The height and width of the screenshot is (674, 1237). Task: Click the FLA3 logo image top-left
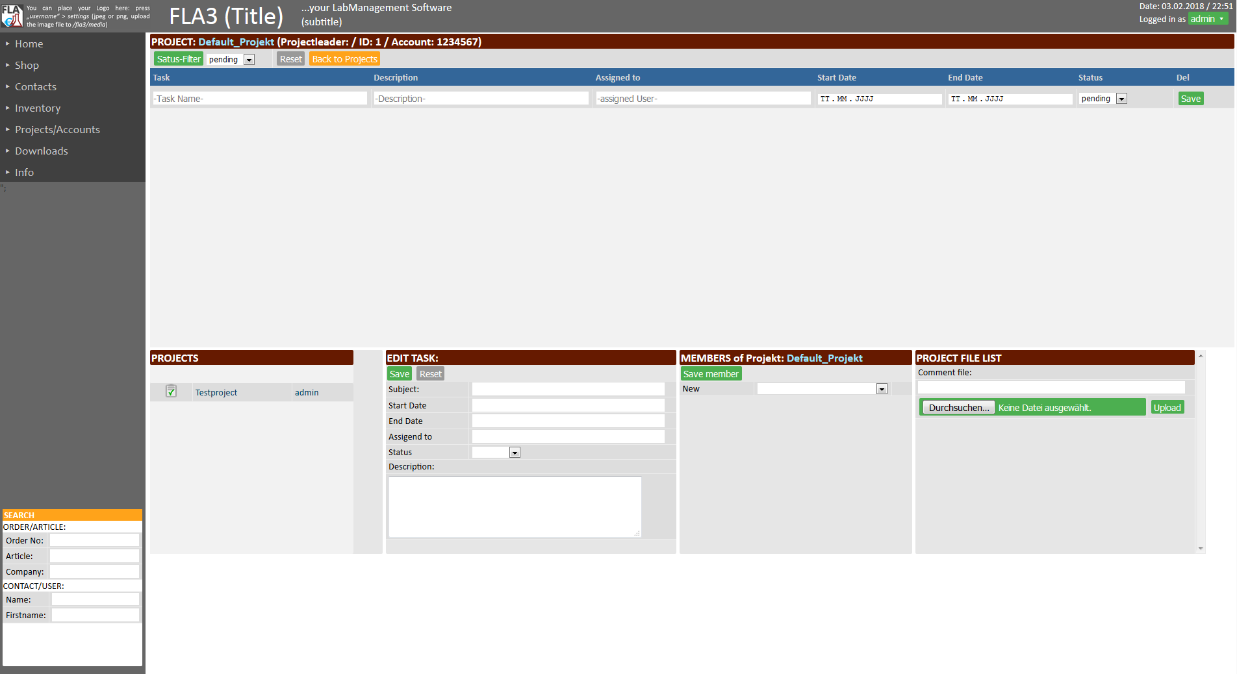[x=12, y=14]
